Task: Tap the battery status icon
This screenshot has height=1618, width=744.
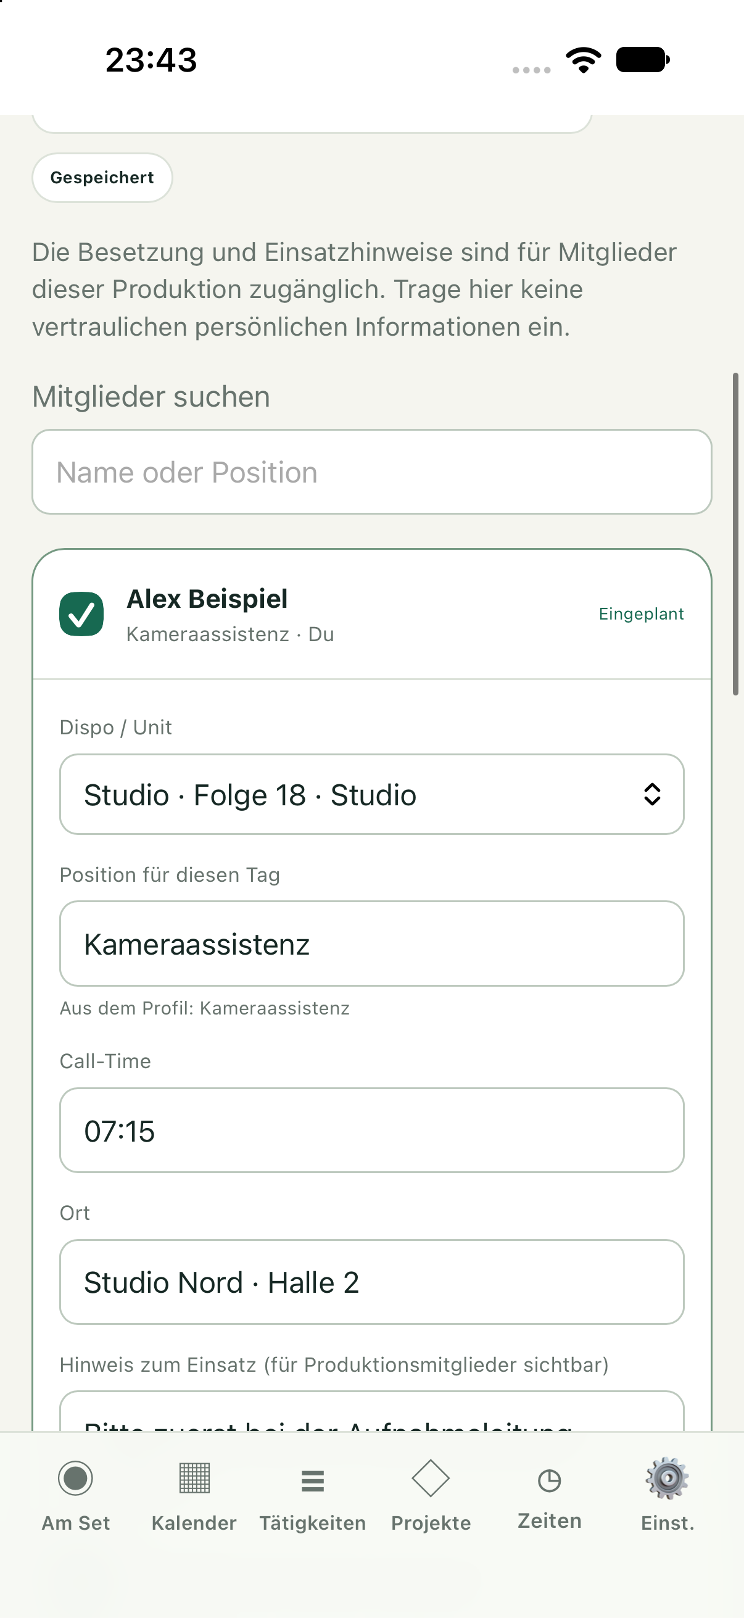Action: pyautogui.click(x=643, y=60)
